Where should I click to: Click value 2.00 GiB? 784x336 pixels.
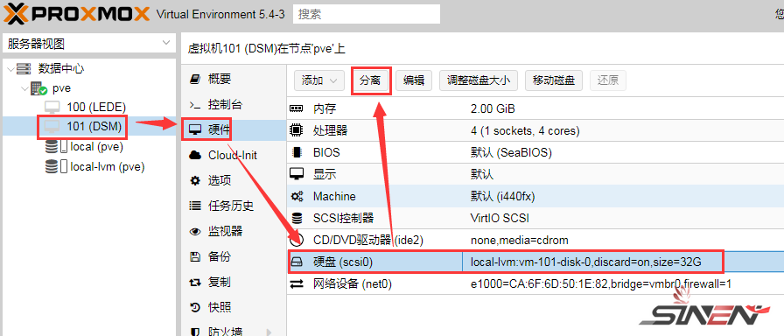pos(493,108)
